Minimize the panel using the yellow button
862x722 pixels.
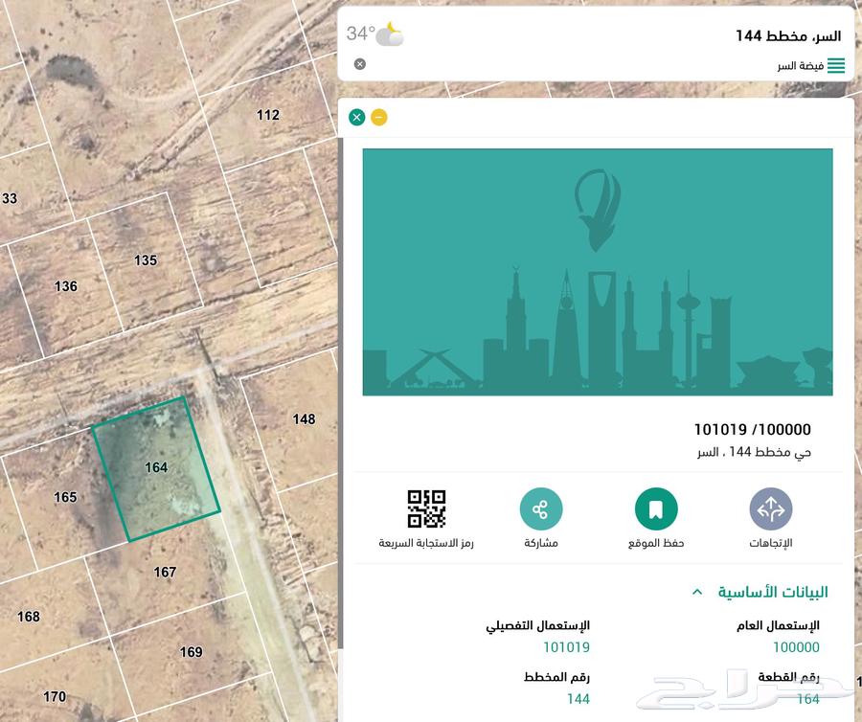coord(378,117)
